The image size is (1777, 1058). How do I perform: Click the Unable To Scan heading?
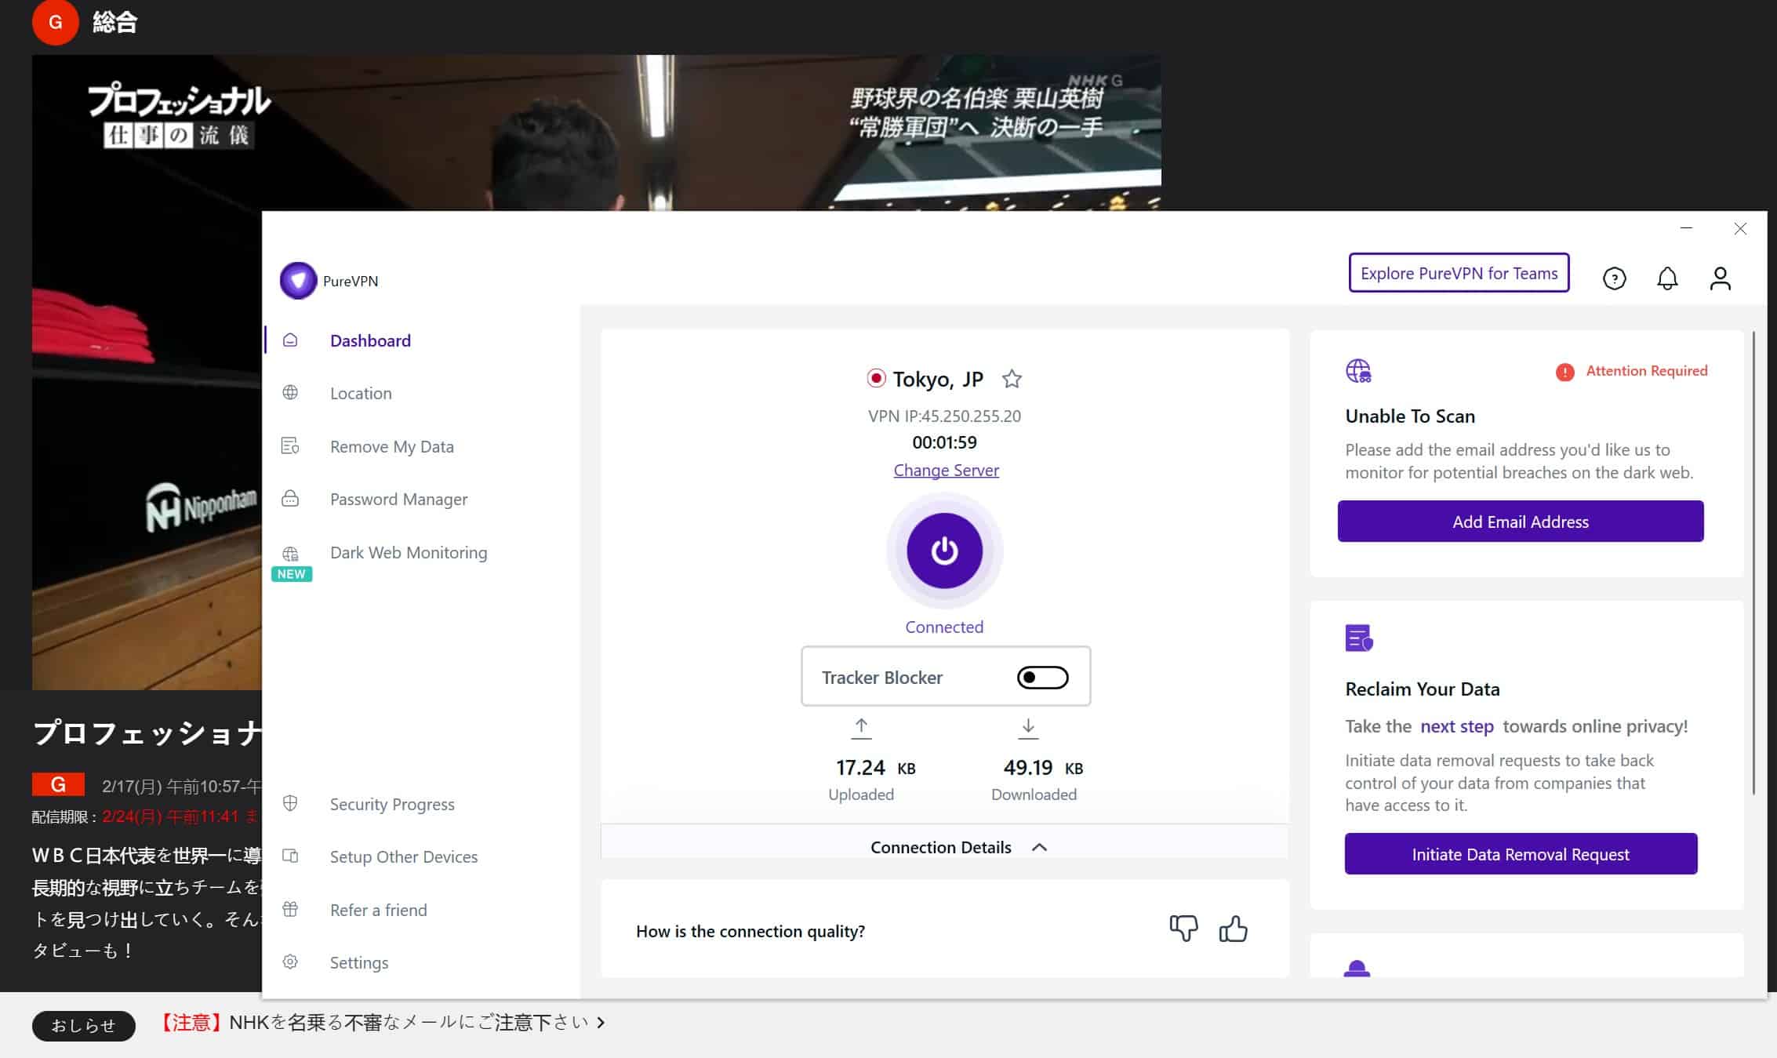pos(1410,416)
